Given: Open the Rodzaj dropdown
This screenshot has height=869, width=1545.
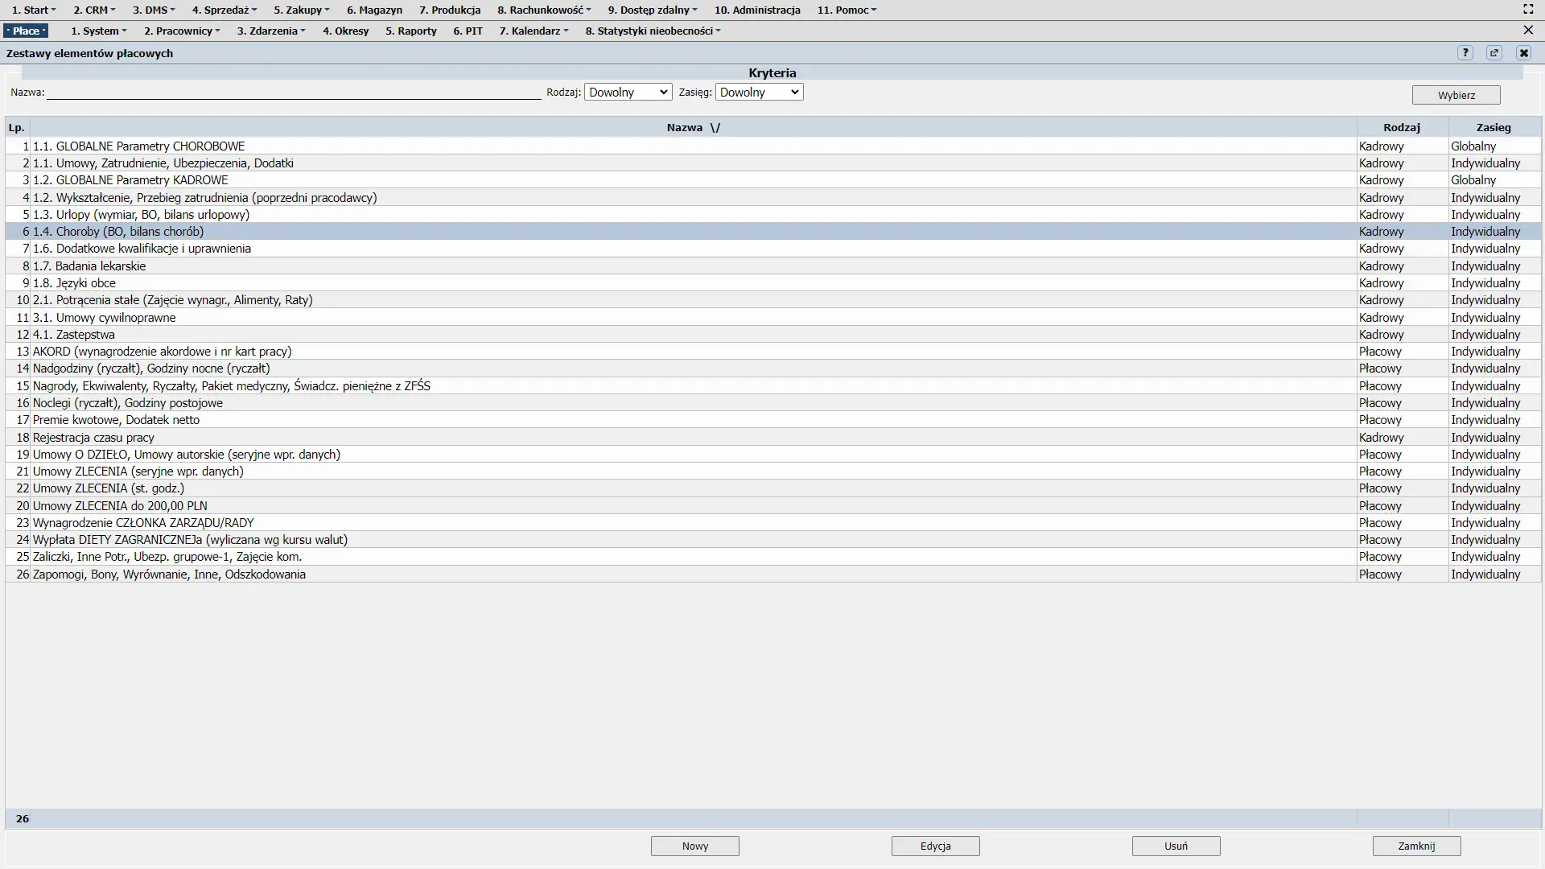Looking at the screenshot, I should point(628,93).
